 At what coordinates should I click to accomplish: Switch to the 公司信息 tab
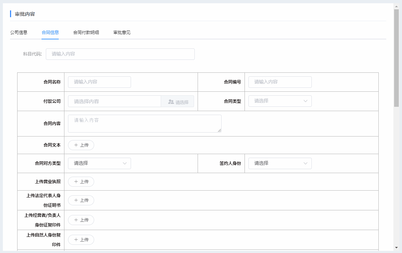pyautogui.click(x=19, y=33)
